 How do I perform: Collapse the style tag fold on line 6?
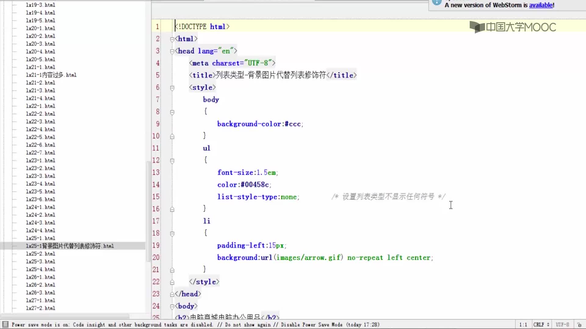tap(172, 88)
